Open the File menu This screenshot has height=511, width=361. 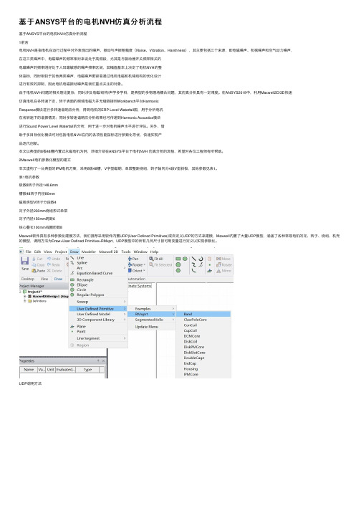[x=29, y=252]
